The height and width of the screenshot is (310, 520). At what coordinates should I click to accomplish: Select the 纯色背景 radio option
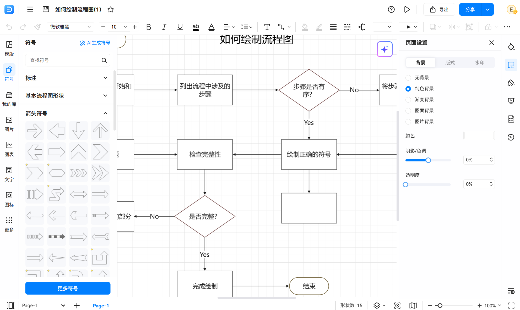coord(408,89)
